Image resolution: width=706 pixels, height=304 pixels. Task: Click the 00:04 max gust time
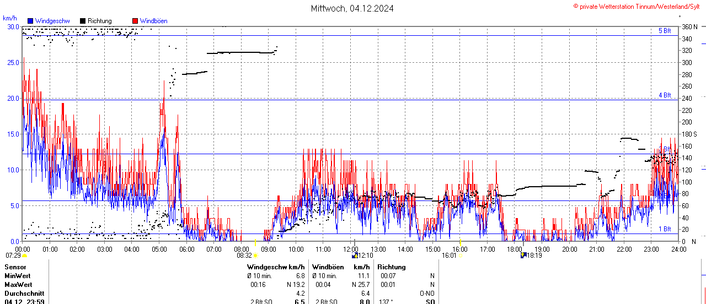pyautogui.click(x=323, y=285)
